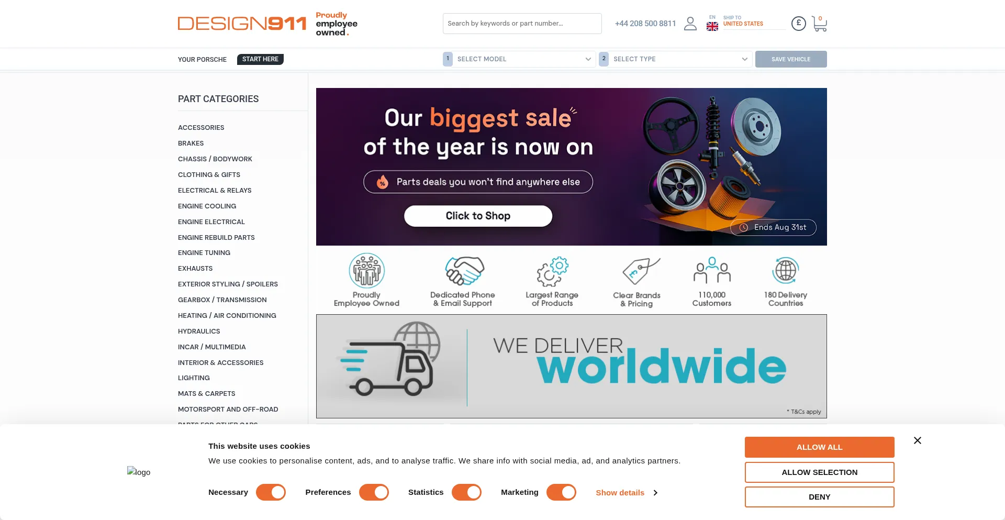Screen dimensions: 1005x520
Task: Click the search by keywords field
Action: (522, 24)
